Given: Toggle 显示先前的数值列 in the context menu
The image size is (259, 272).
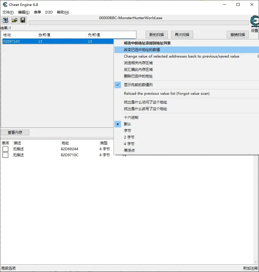Looking at the screenshot, I should coord(186,85).
